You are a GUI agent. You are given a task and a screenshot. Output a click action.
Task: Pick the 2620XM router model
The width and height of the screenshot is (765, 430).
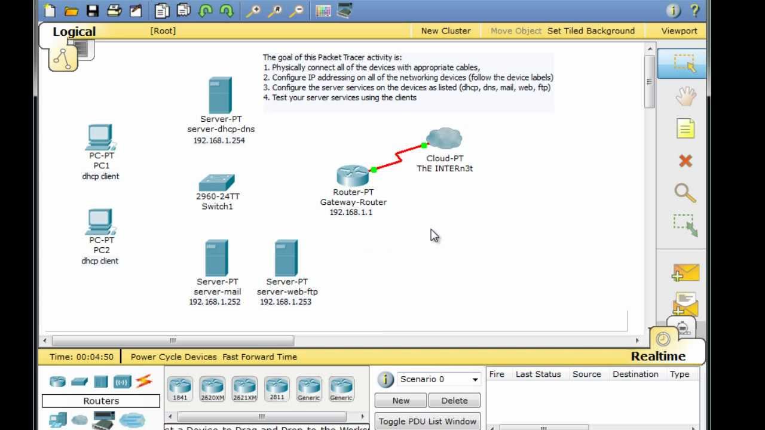tap(212, 388)
